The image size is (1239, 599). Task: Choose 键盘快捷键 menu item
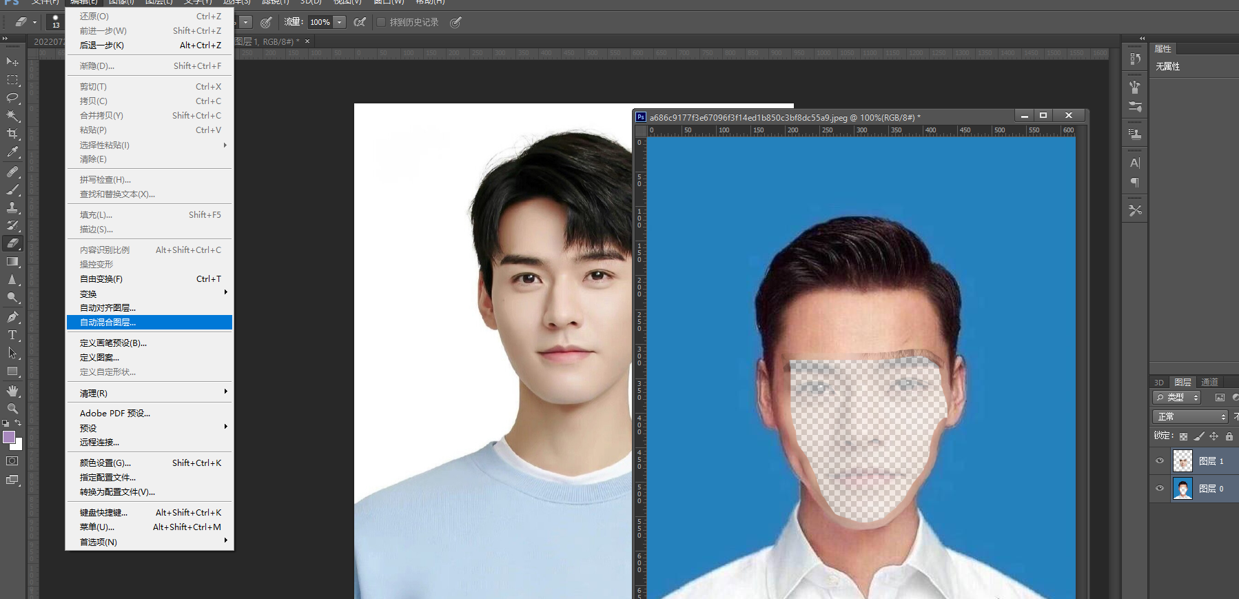pyautogui.click(x=149, y=513)
